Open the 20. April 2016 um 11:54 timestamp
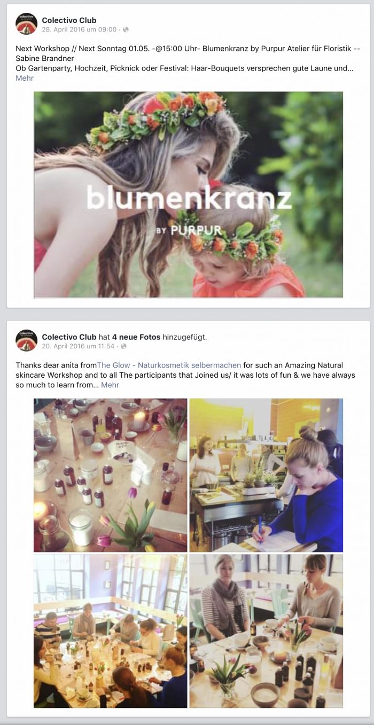 78,346
